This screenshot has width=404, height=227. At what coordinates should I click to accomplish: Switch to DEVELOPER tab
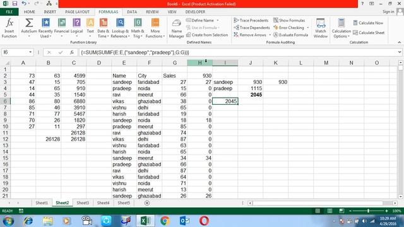click(x=195, y=12)
